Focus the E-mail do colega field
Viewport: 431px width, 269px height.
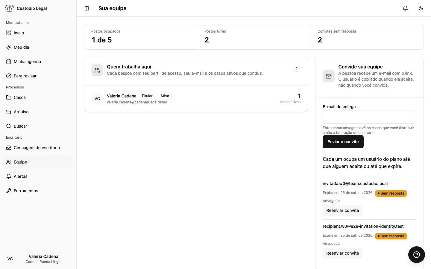tap(369, 117)
